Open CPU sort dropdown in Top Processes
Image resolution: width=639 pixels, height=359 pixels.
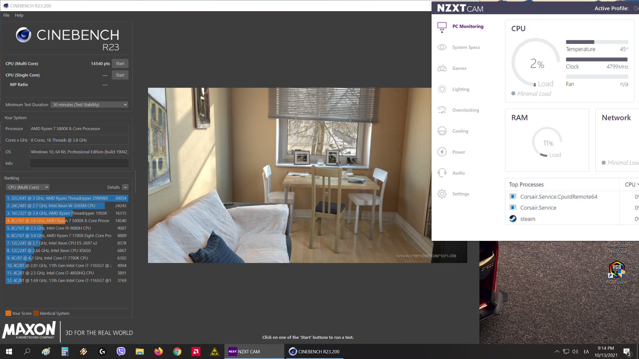(x=632, y=184)
